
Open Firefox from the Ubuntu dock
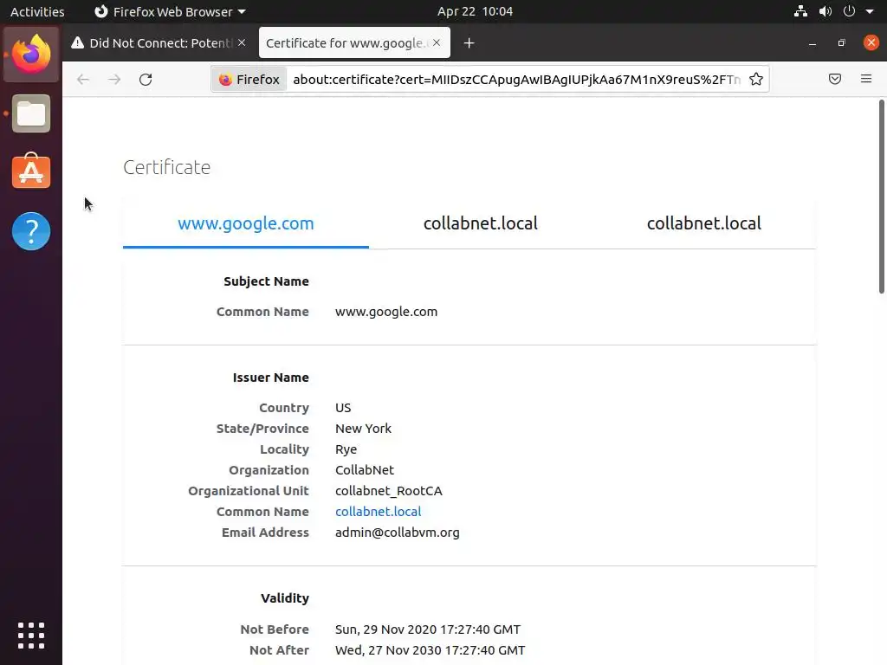click(31, 55)
